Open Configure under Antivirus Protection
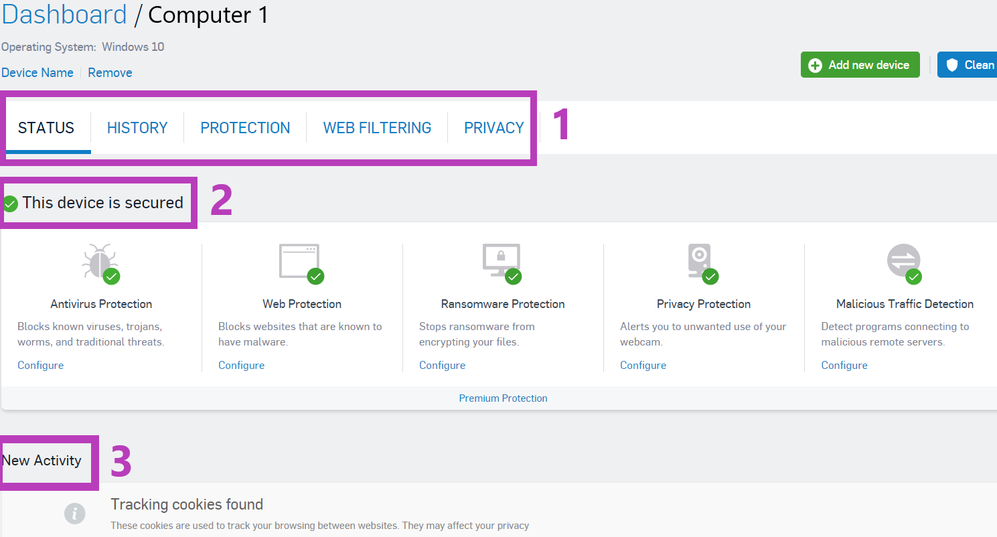997x537 pixels. click(41, 365)
